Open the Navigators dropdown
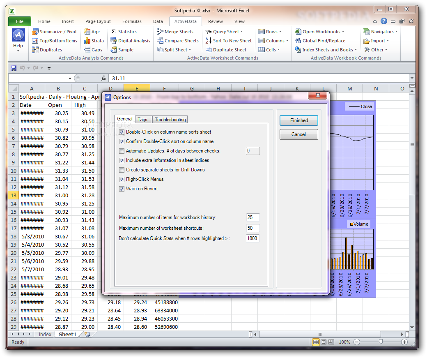The width and height of the screenshot is (427, 358). coord(381,32)
